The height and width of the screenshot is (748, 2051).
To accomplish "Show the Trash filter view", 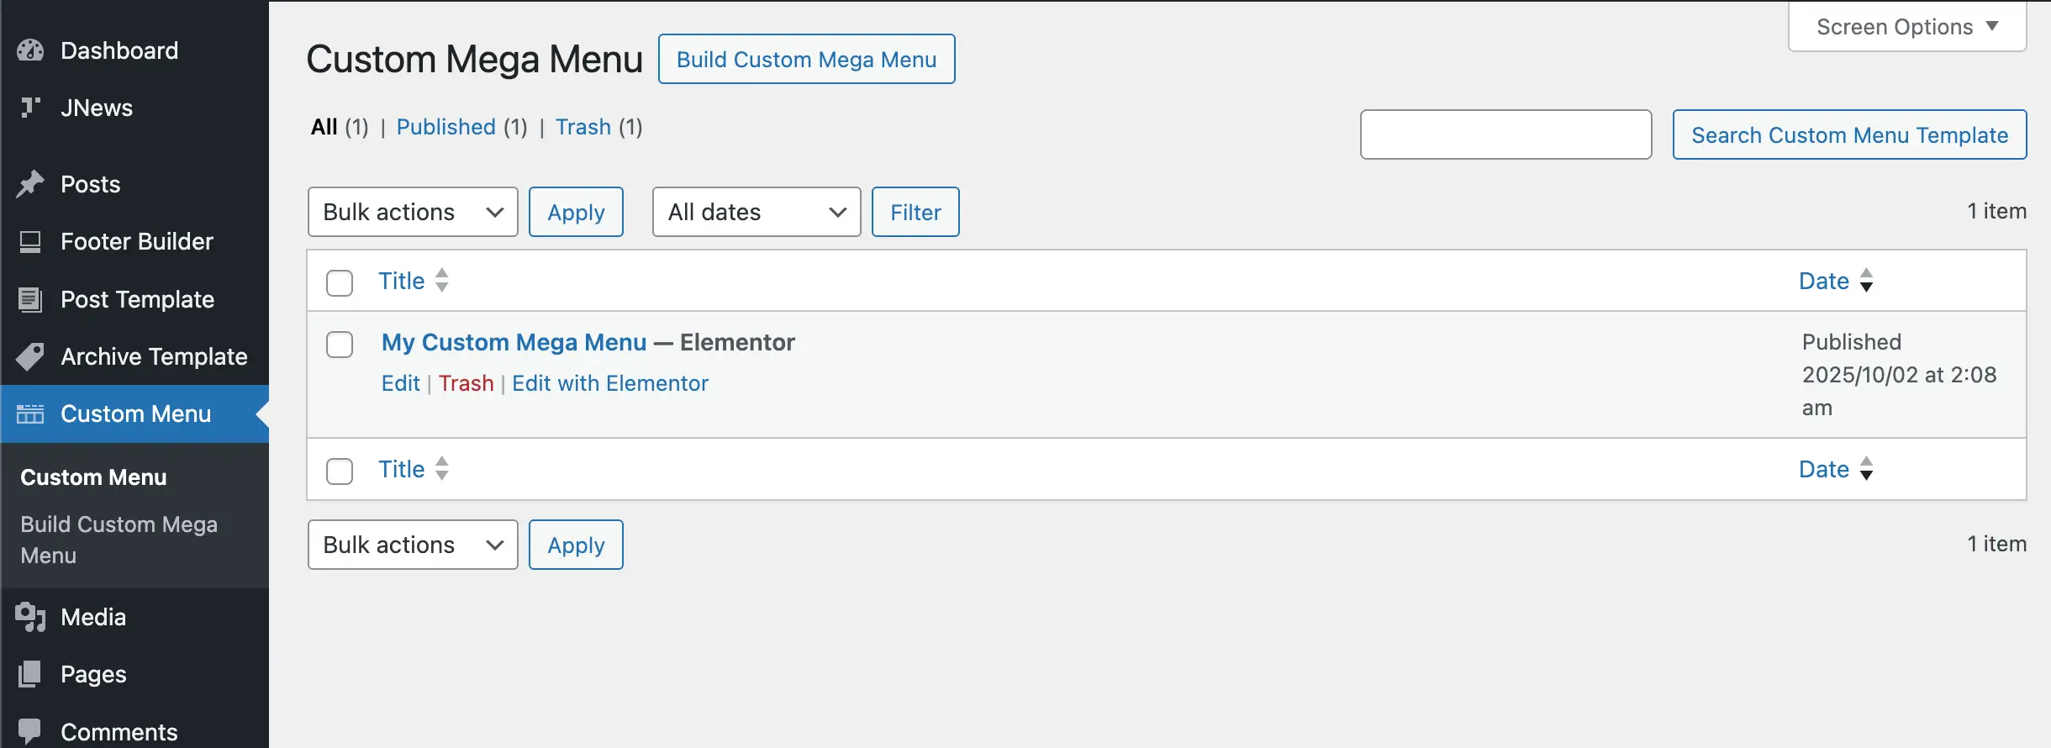I will (583, 127).
